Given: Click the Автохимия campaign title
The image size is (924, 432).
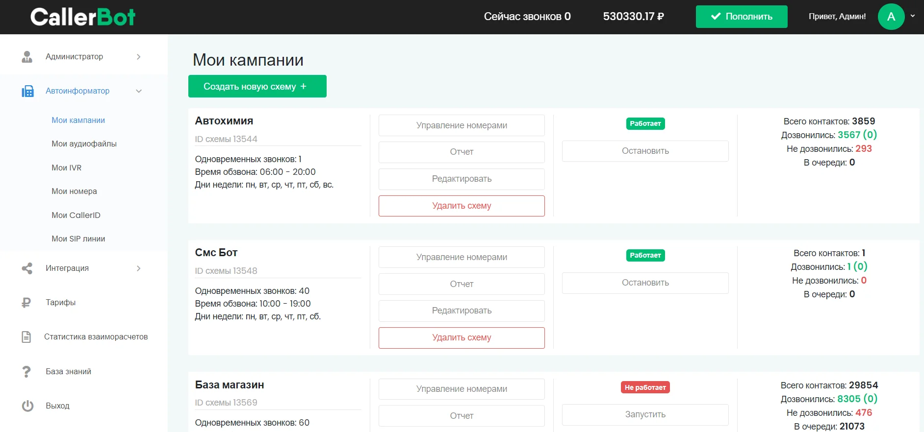Looking at the screenshot, I should (224, 121).
